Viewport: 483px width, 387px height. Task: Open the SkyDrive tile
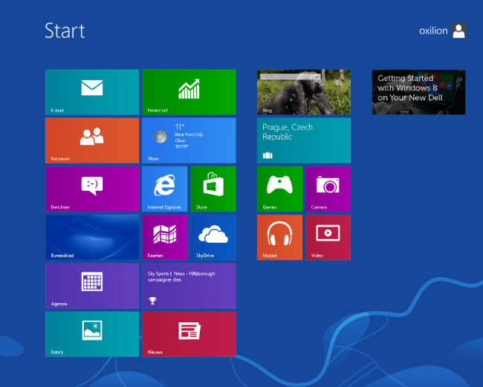213,237
